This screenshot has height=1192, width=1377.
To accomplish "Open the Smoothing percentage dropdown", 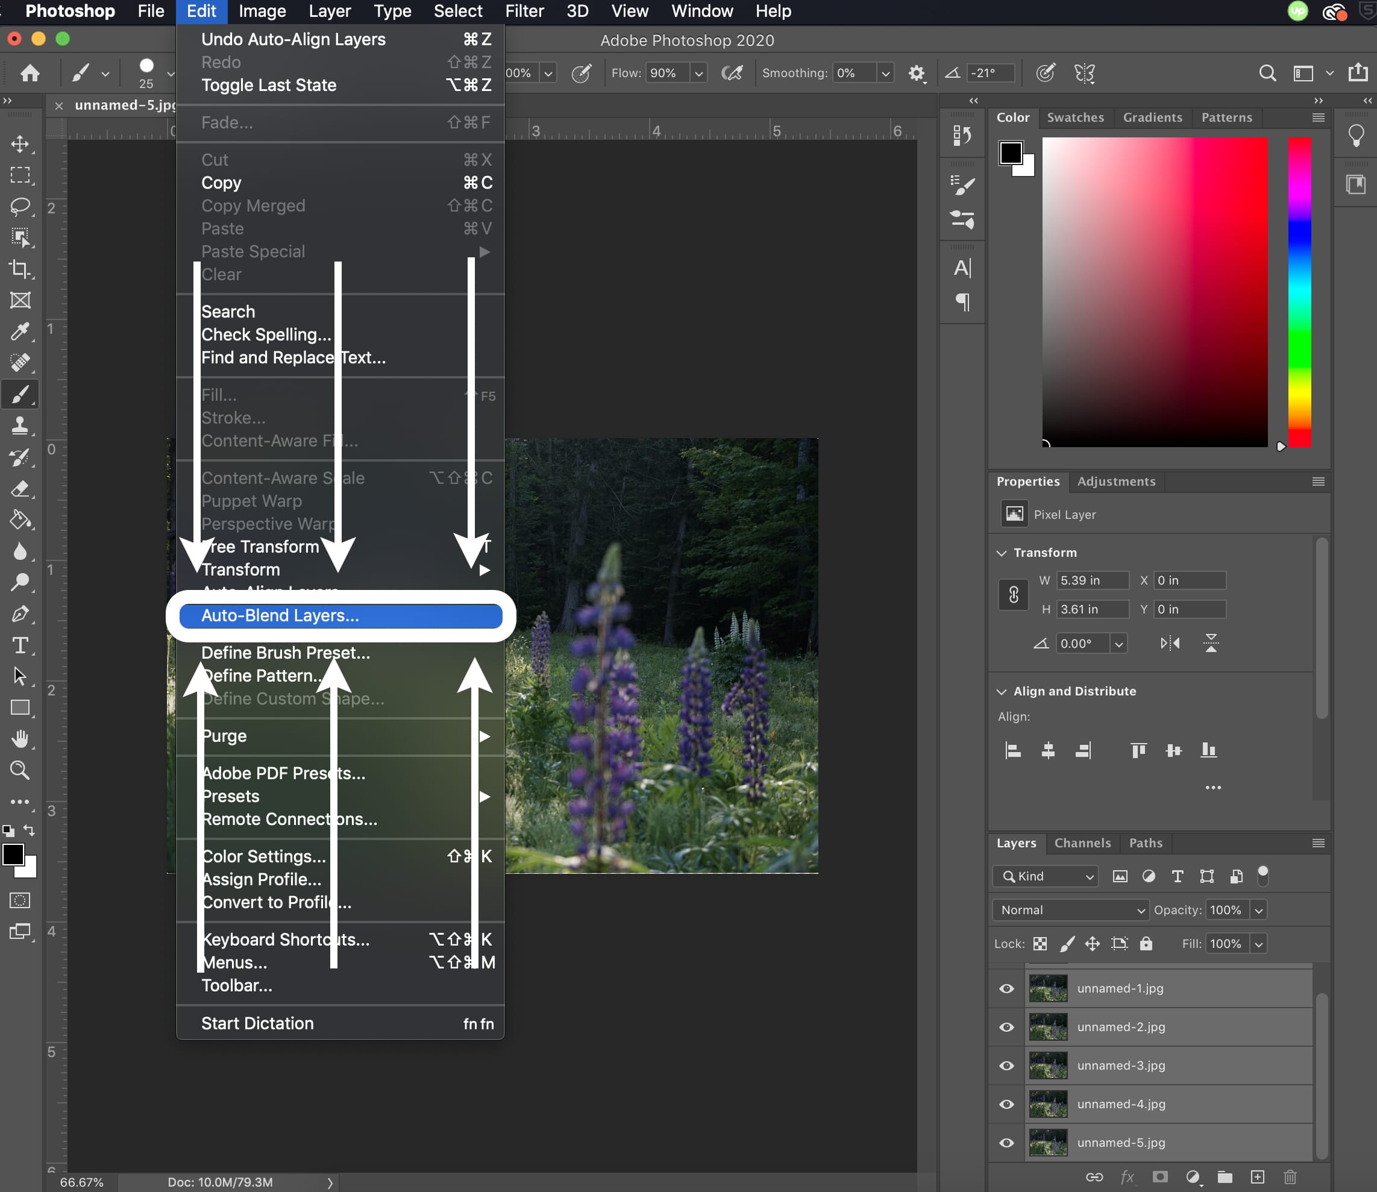I will point(885,73).
